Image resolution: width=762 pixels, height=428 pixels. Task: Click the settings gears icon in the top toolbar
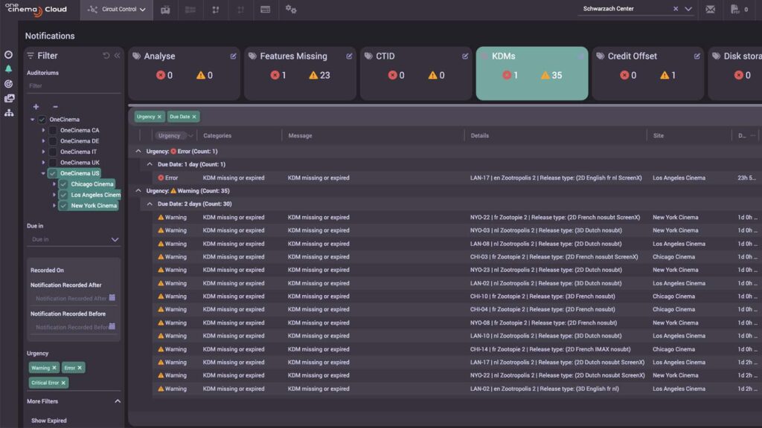coord(291,10)
